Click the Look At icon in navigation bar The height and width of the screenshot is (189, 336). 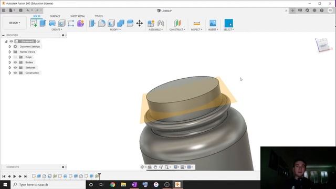pyautogui.click(x=150, y=167)
